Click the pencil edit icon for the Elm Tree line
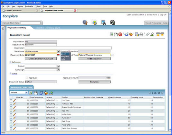This screenshot has width=172, height=135. tap(14, 100)
